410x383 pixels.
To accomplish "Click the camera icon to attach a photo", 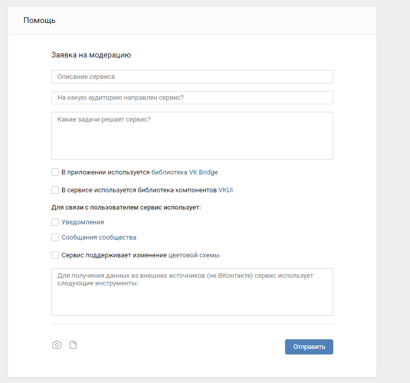I will tap(57, 345).
